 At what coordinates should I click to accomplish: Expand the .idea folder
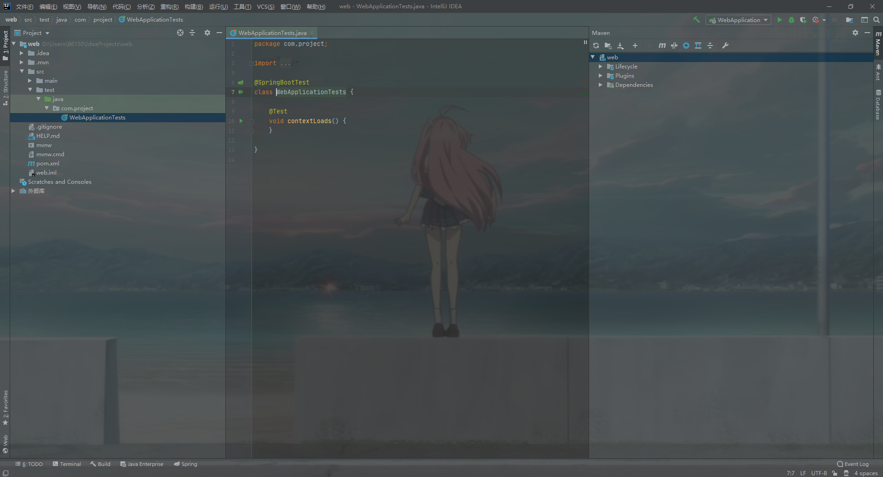pos(21,53)
